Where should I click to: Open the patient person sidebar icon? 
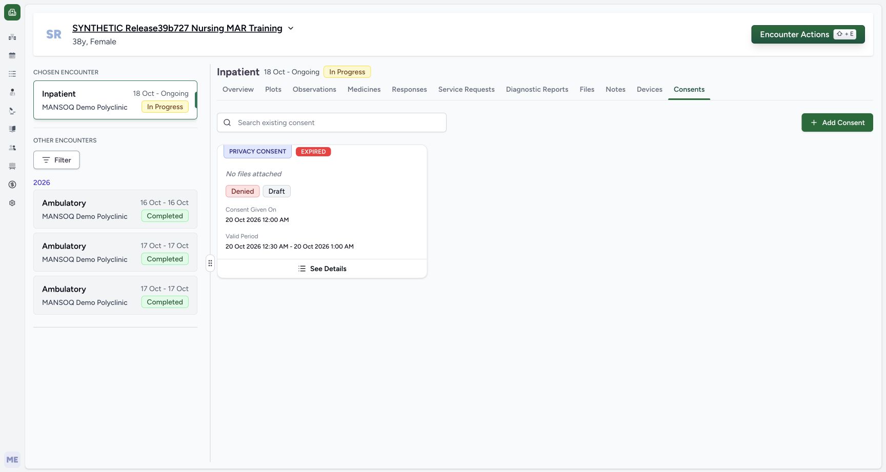(x=12, y=92)
